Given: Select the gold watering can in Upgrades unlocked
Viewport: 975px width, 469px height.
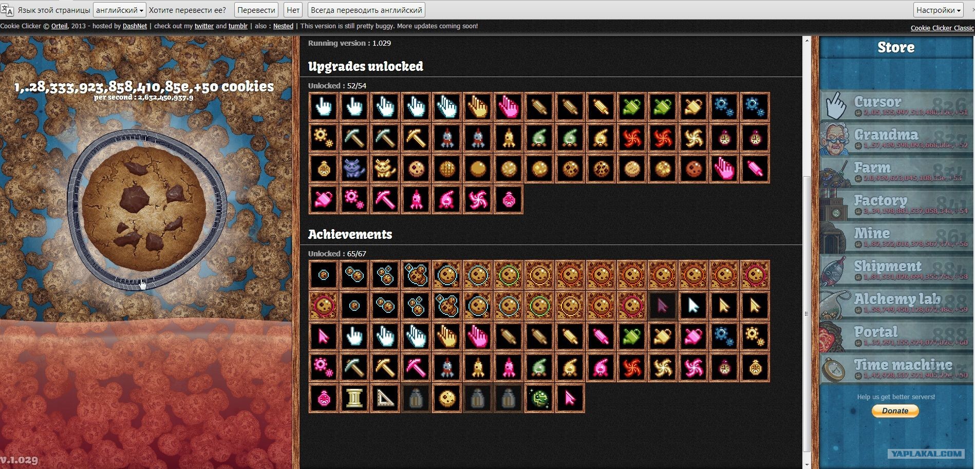Looking at the screenshot, I should click(x=693, y=107).
